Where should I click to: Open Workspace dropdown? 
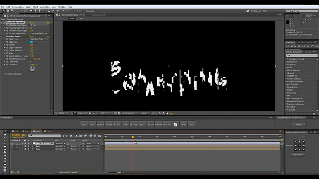[273, 11]
